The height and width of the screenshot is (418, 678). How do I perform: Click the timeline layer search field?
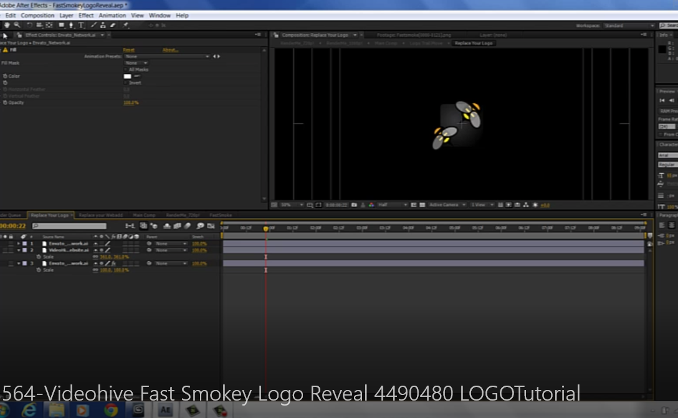[69, 226]
